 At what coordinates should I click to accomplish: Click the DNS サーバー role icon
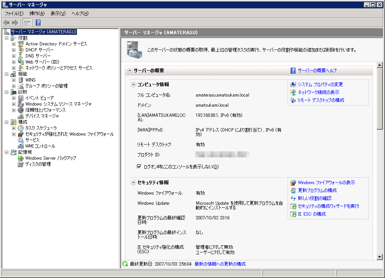(21, 56)
